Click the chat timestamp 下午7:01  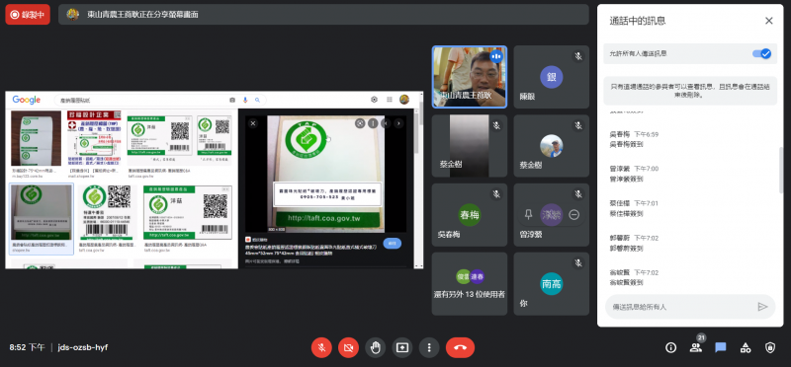647,203
